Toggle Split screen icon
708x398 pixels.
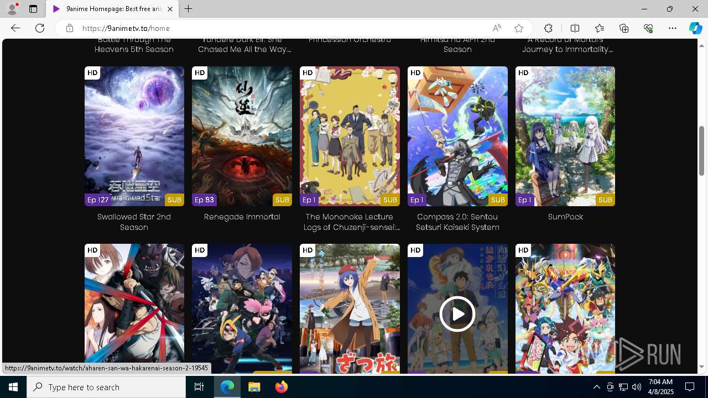[575, 28]
